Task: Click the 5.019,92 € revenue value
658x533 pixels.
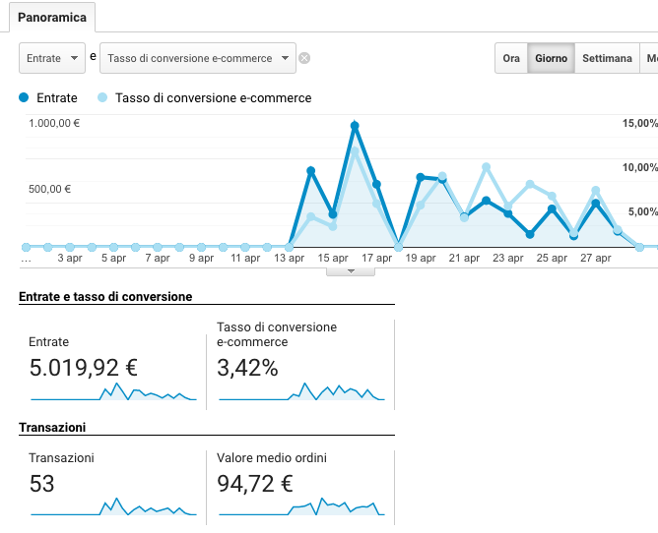Action: tap(83, 368)
